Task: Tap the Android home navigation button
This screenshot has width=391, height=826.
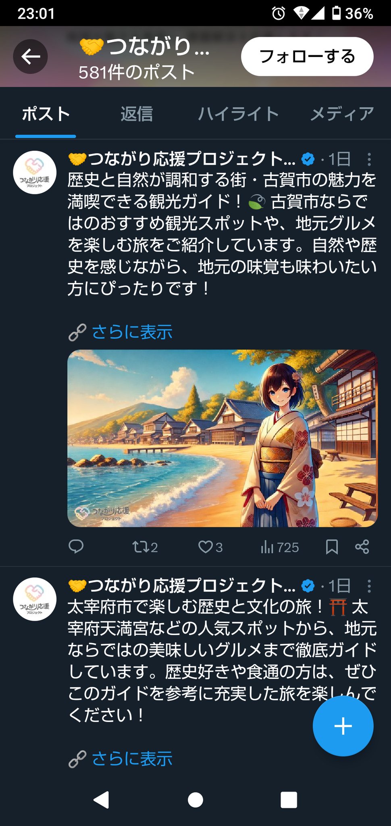Action: [x=195, y=800]
